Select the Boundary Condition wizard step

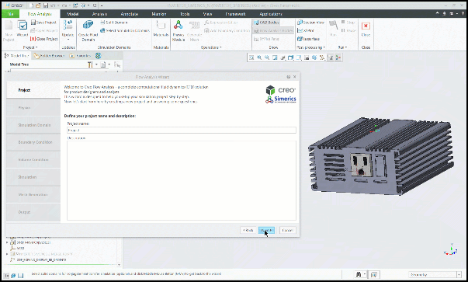pyautogui.click(x=33, y=142)
